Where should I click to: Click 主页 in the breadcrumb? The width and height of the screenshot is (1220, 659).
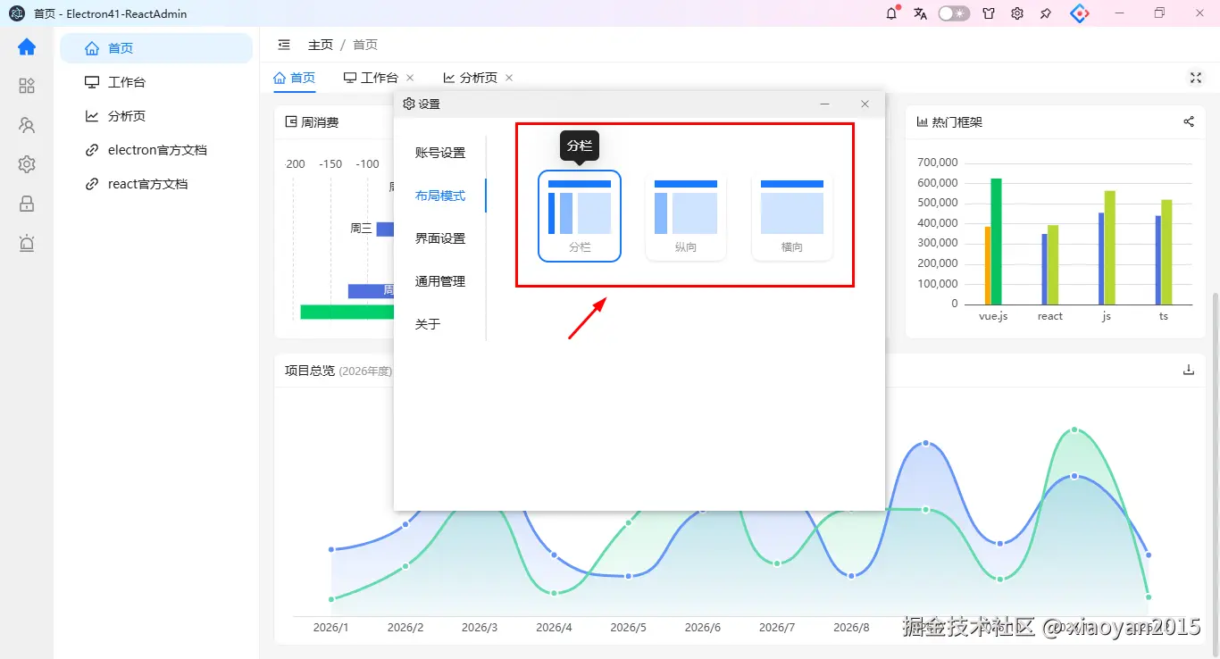click(x=321, y=45)
